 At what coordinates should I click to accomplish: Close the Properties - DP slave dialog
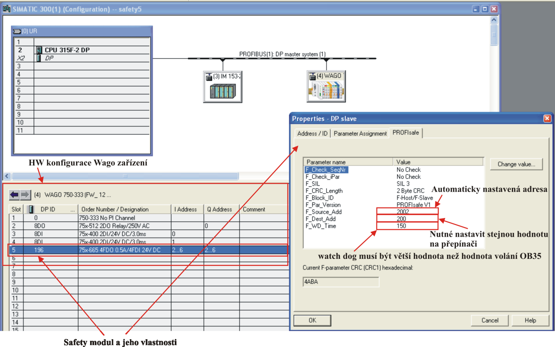[x=547, y=118]
